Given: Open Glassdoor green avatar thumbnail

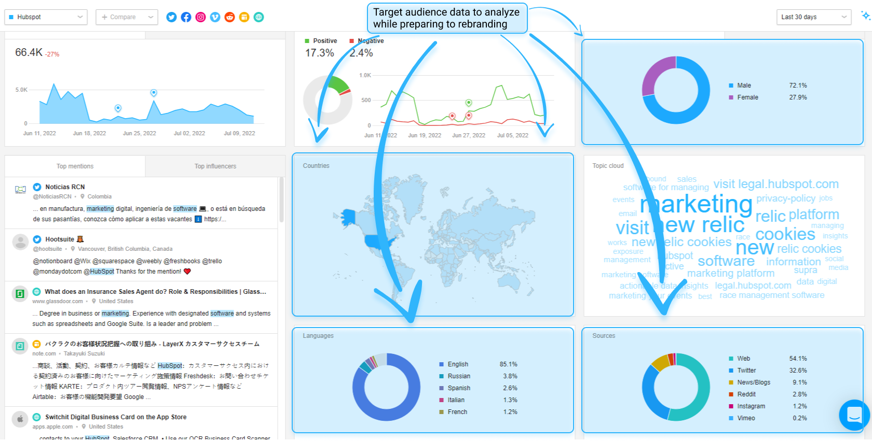Looking at the screenshot, I should tap(20, 294).
